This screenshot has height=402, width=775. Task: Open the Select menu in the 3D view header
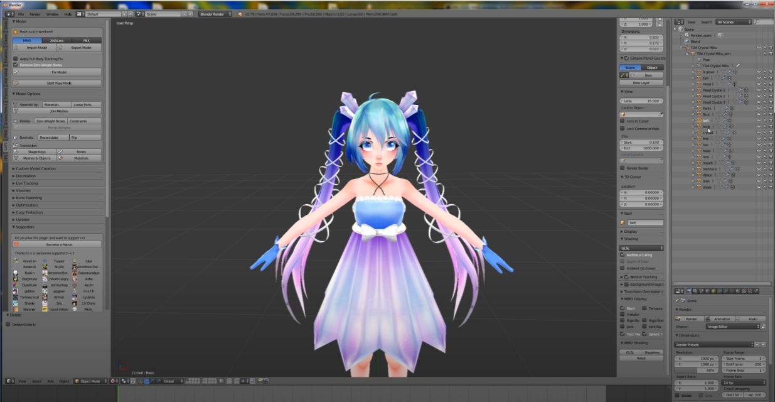[37, 381]
